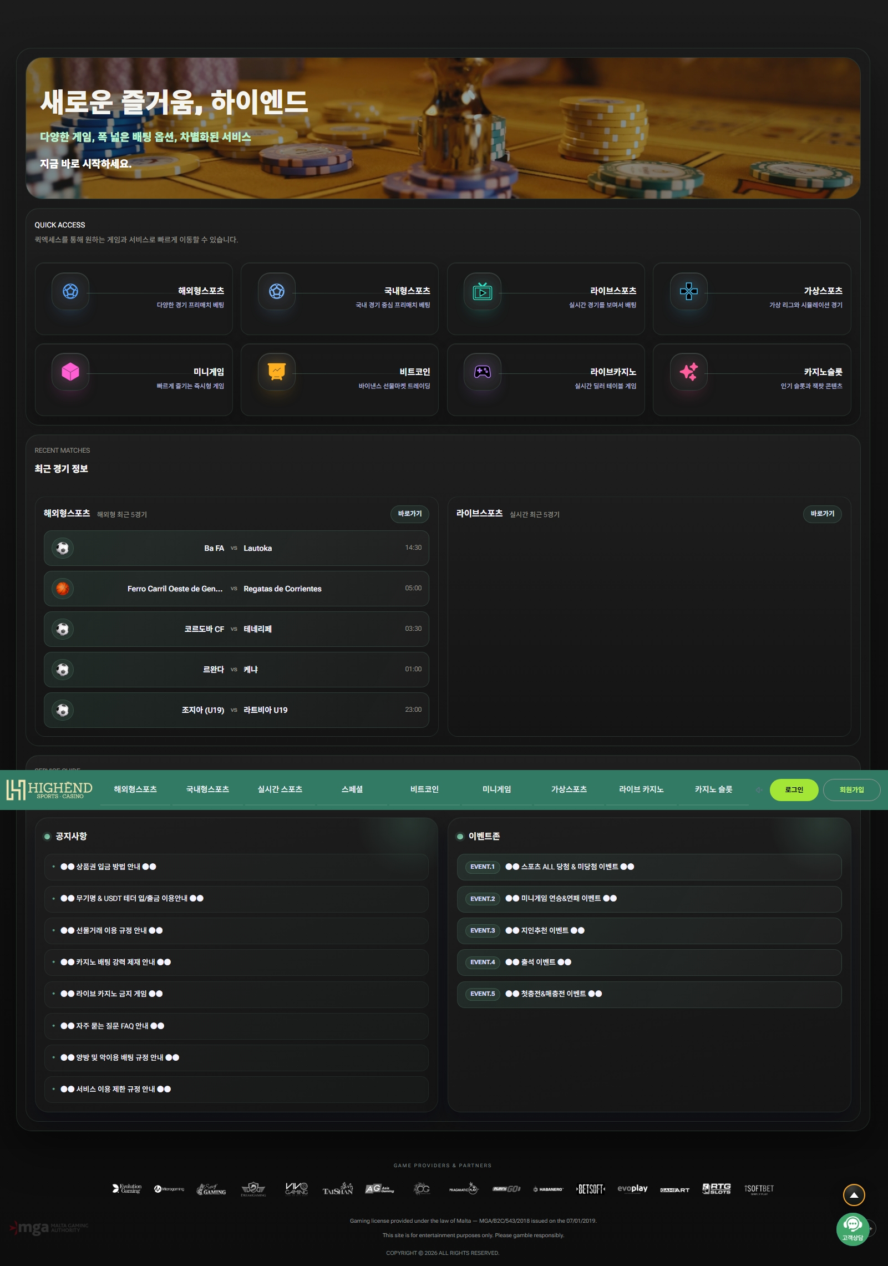Open the 라이브스포츠 TV icon
The width and height of the screenshot is (888, 1266).
(x=483, y=291)
